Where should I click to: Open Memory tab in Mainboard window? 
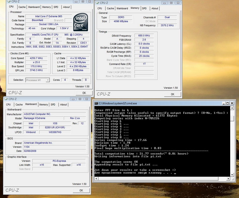pyautogui.click(x=43, y=105)
